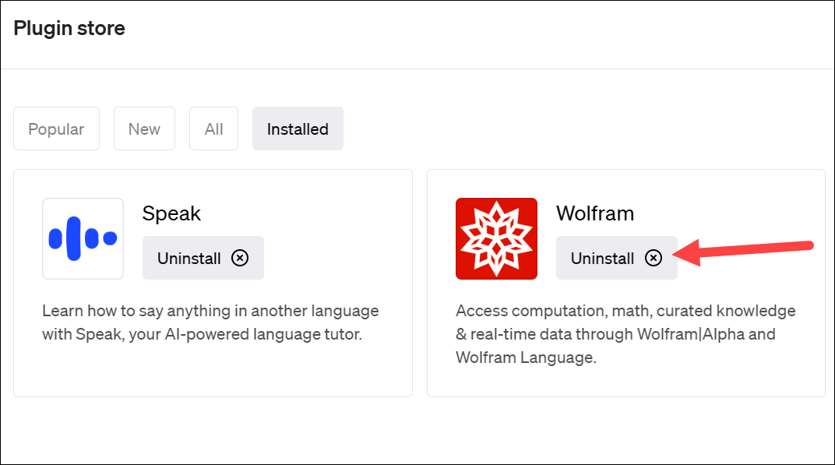Click the Uninstall label in the Speak card
The height and width of the screenshot is (465, 835).
coord(189,259)
